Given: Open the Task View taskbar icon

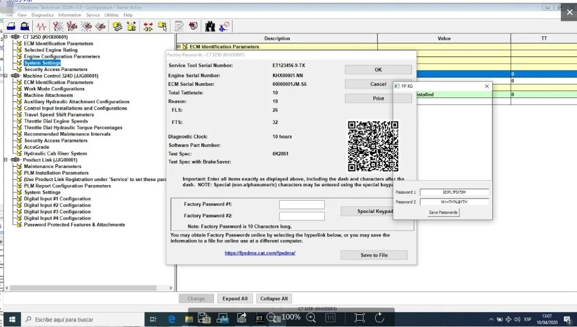Looking at the screenshot, I should (153, 320).
